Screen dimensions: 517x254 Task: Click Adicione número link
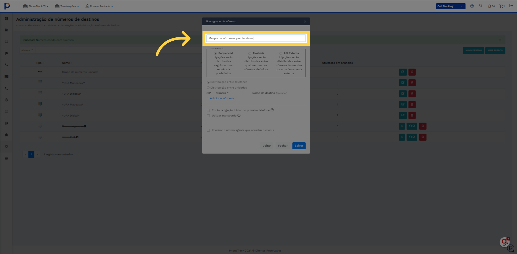tap(220, 98)
